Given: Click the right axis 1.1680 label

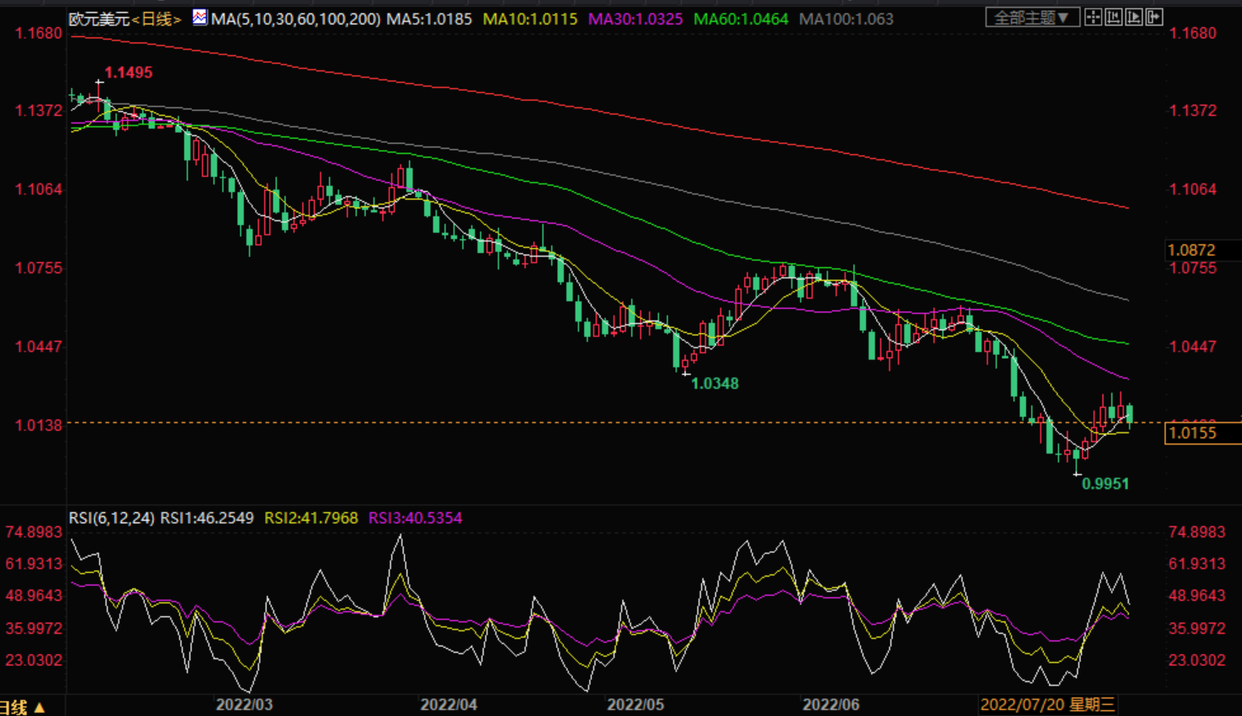Looking at the screenshot, I should point(1192,33).
